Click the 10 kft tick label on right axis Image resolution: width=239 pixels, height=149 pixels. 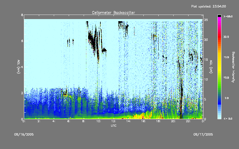206,79
